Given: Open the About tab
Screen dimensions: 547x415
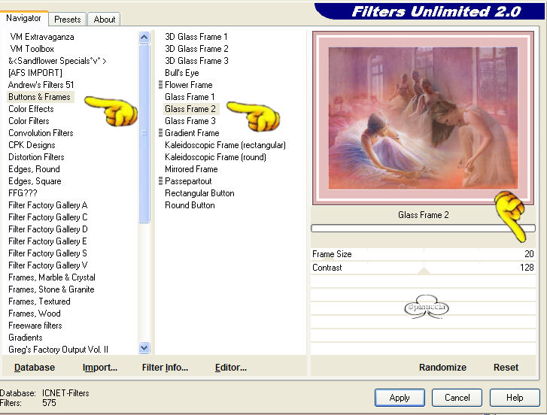Looking at the screenshot, I should click(x=105, y=20).
